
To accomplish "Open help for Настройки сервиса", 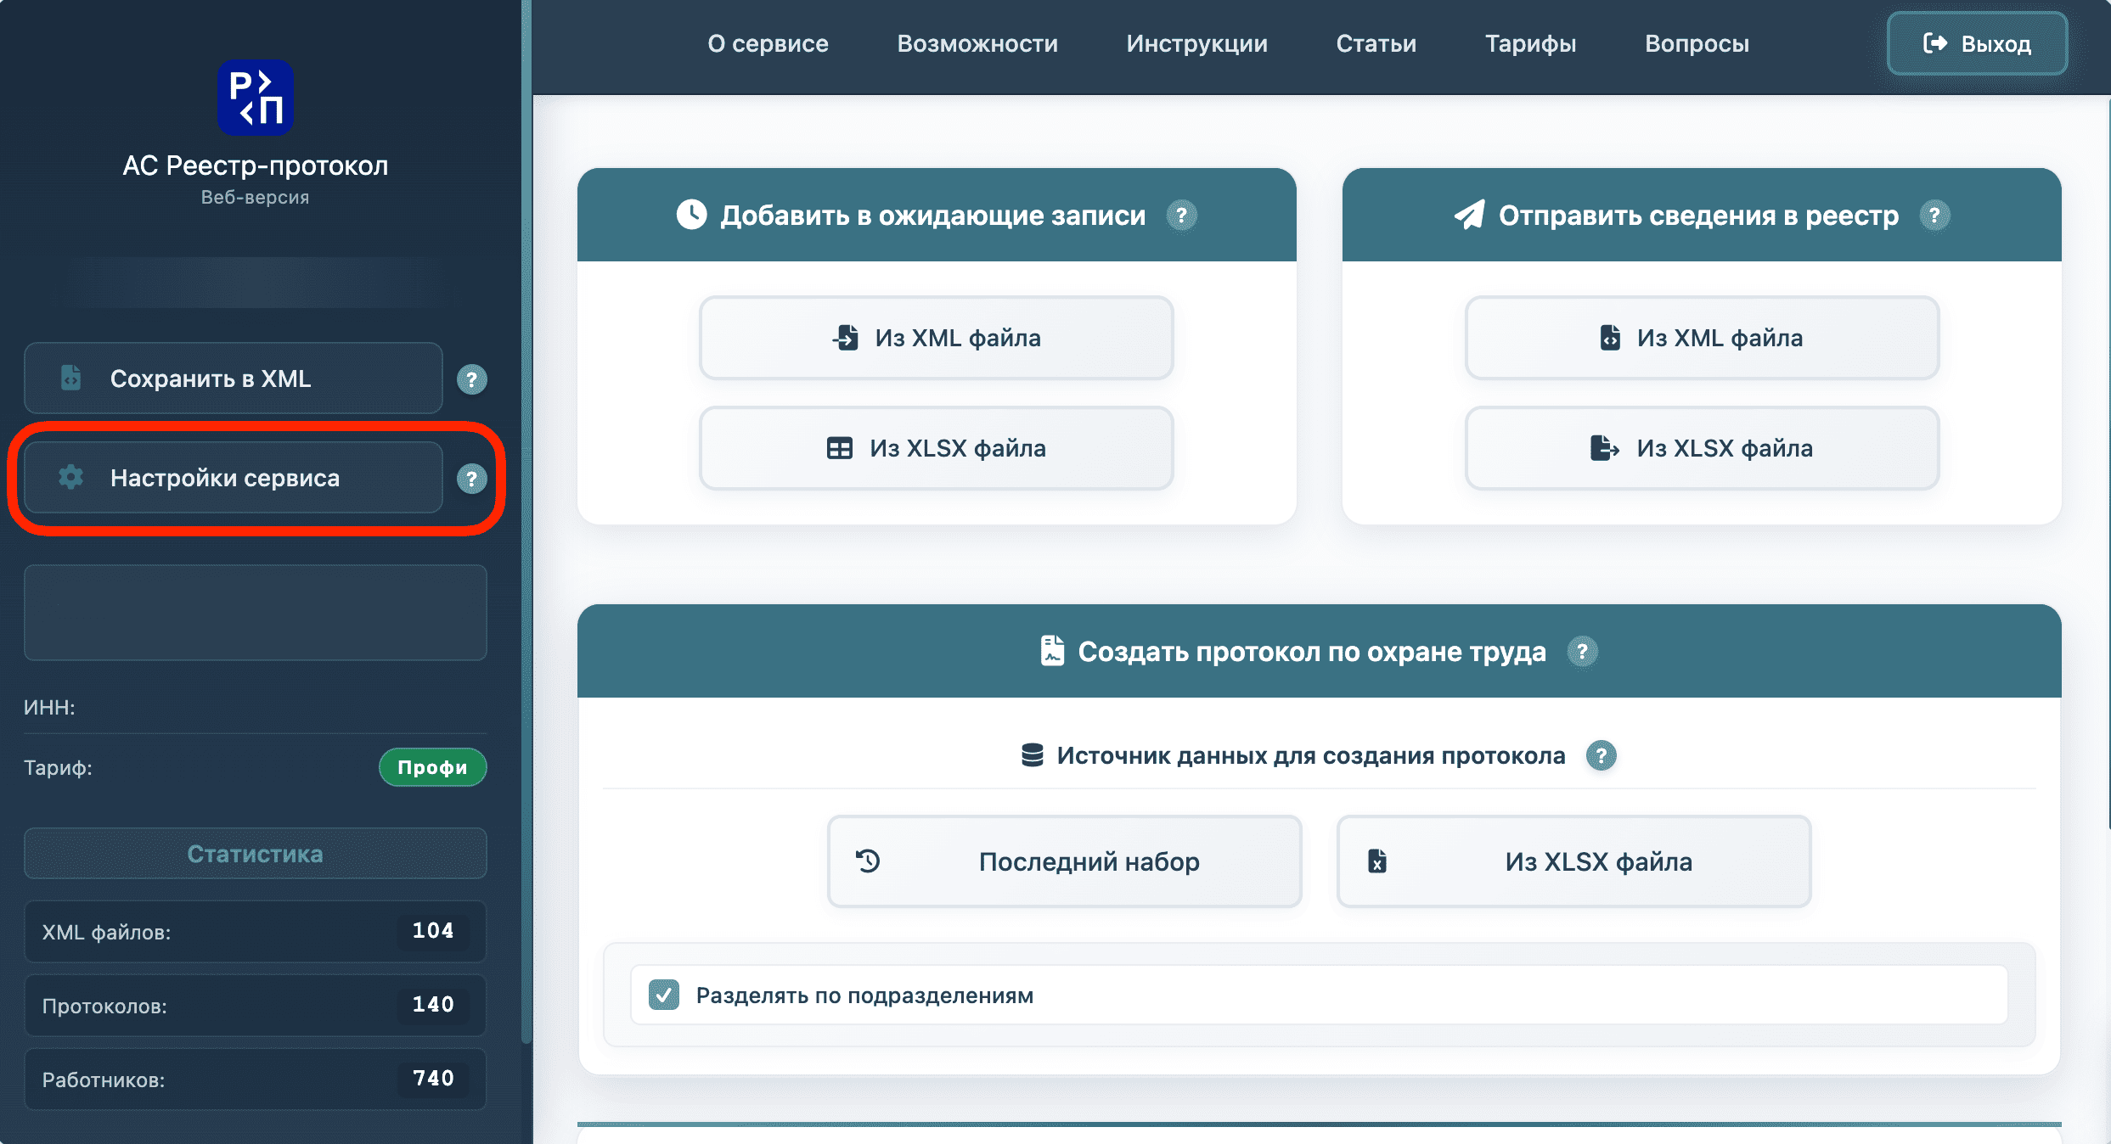I will tap(472, 479).
